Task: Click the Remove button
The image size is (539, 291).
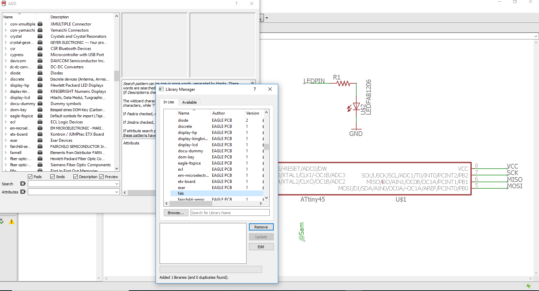Action: pos(261,227)
